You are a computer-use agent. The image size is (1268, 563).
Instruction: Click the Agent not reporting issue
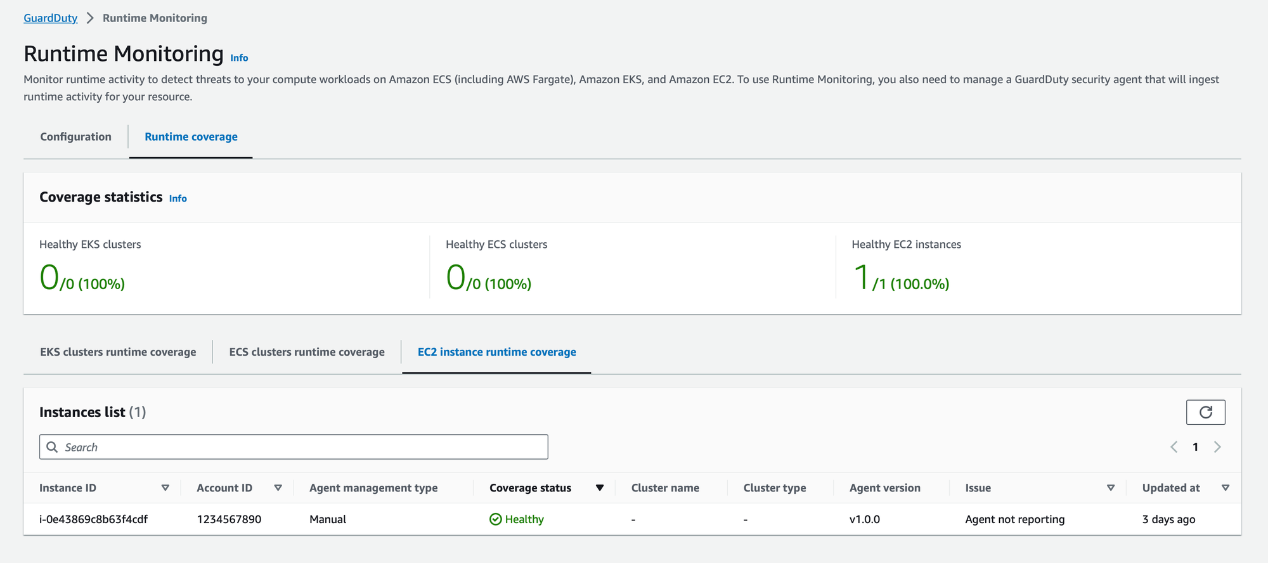1015,519
